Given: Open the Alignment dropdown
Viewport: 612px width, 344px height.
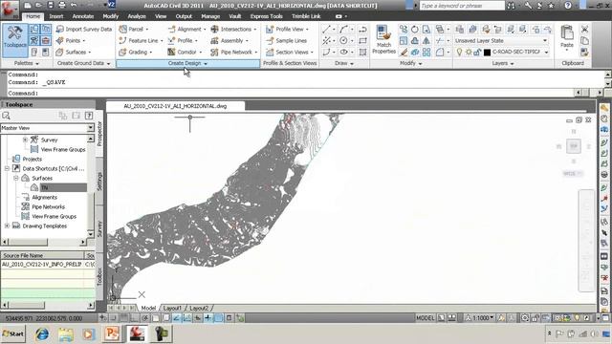Looking at the screenshot, I should (205, 30).
